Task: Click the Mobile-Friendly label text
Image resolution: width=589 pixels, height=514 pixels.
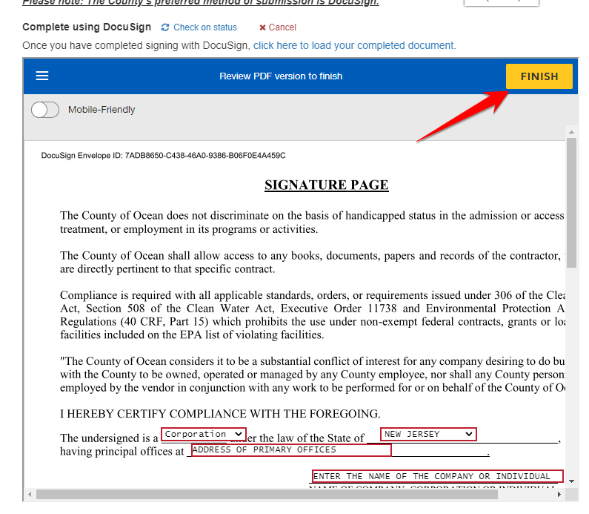Action: coord(102,110)
